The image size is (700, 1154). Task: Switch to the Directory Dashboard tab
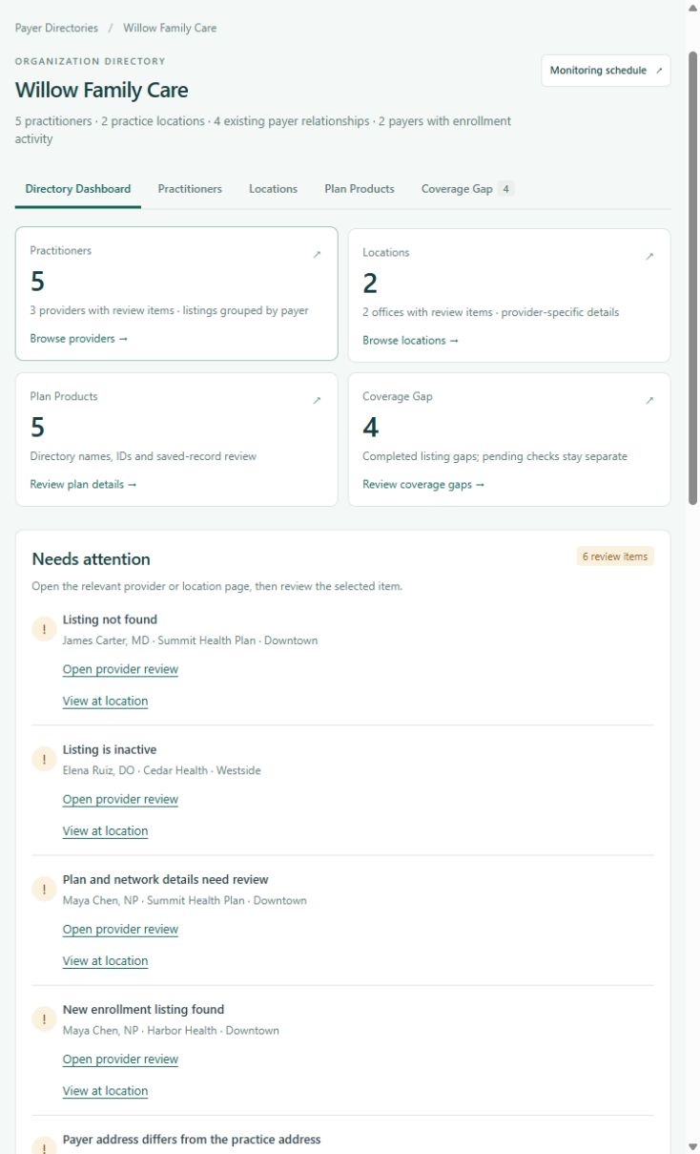(78, 189)
